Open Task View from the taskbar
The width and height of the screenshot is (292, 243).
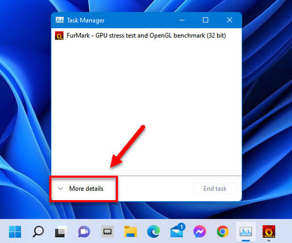(61, 232)
